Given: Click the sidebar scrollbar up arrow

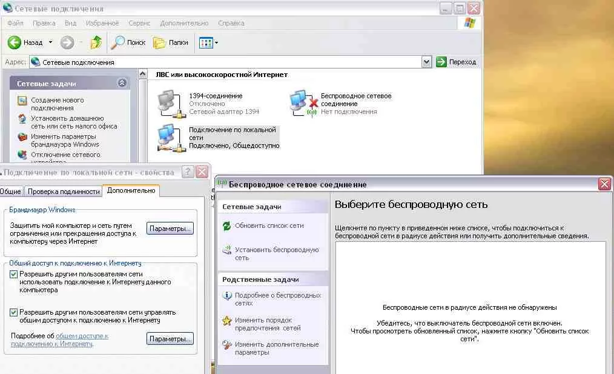Looking at the screenshot, I should tap(142, 74).
